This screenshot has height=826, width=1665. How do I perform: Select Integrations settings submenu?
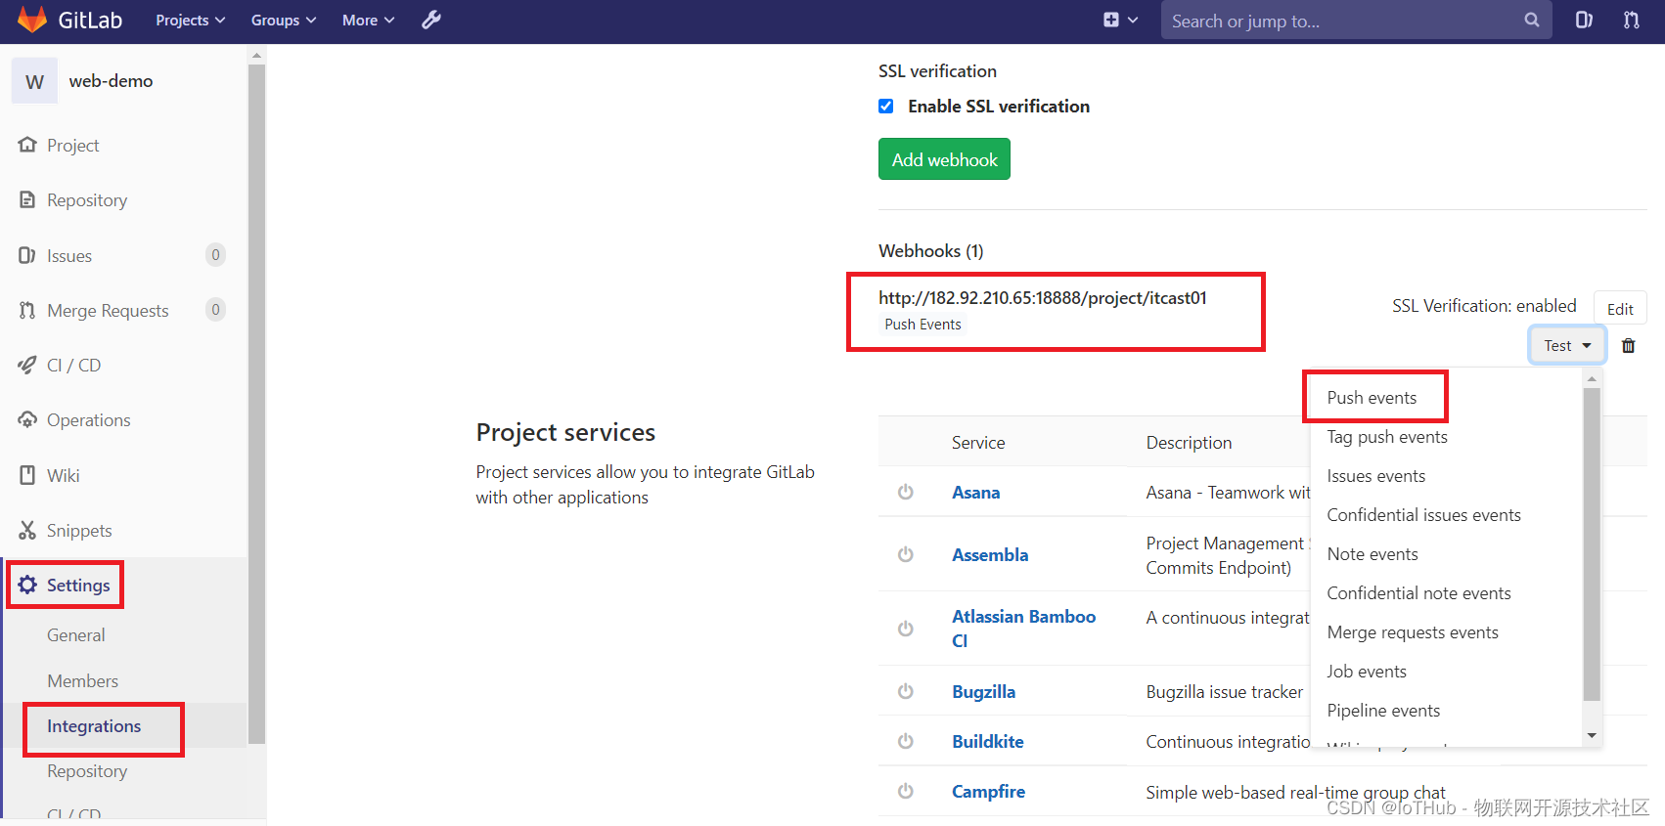pyautogui.click(x=94, y=726)
